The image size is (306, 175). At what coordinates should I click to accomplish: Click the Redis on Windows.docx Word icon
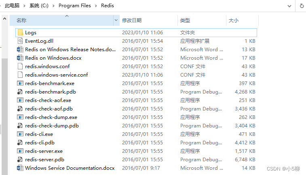coord(20,58)
